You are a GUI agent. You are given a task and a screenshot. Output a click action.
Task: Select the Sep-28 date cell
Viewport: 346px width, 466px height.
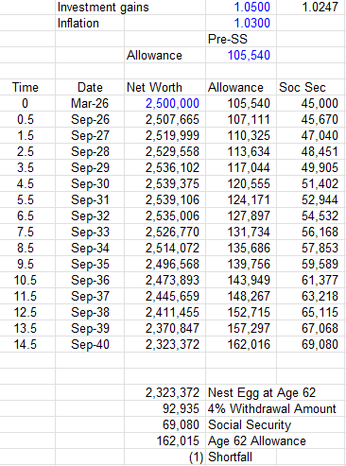click(x=90, y=151)
